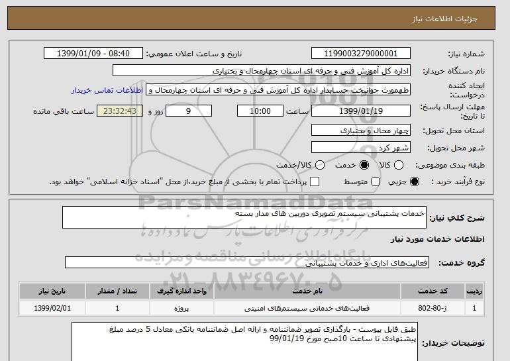Click the توضیحات خریدار text area

(244, 342)
